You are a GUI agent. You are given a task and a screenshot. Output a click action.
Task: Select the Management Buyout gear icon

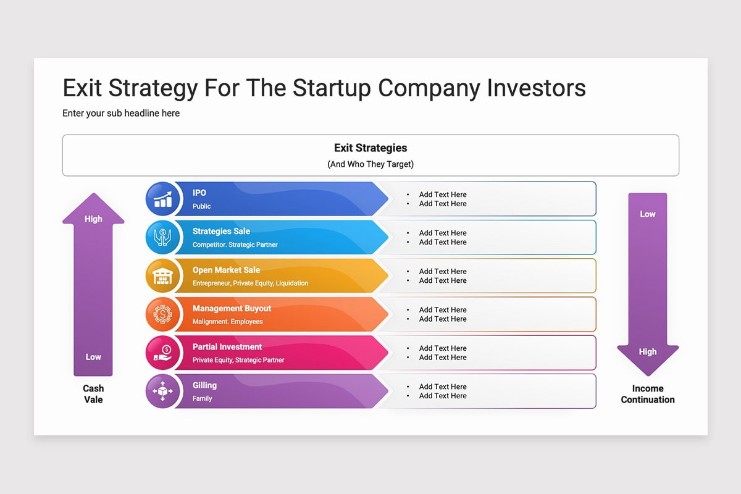click(163, 314)
